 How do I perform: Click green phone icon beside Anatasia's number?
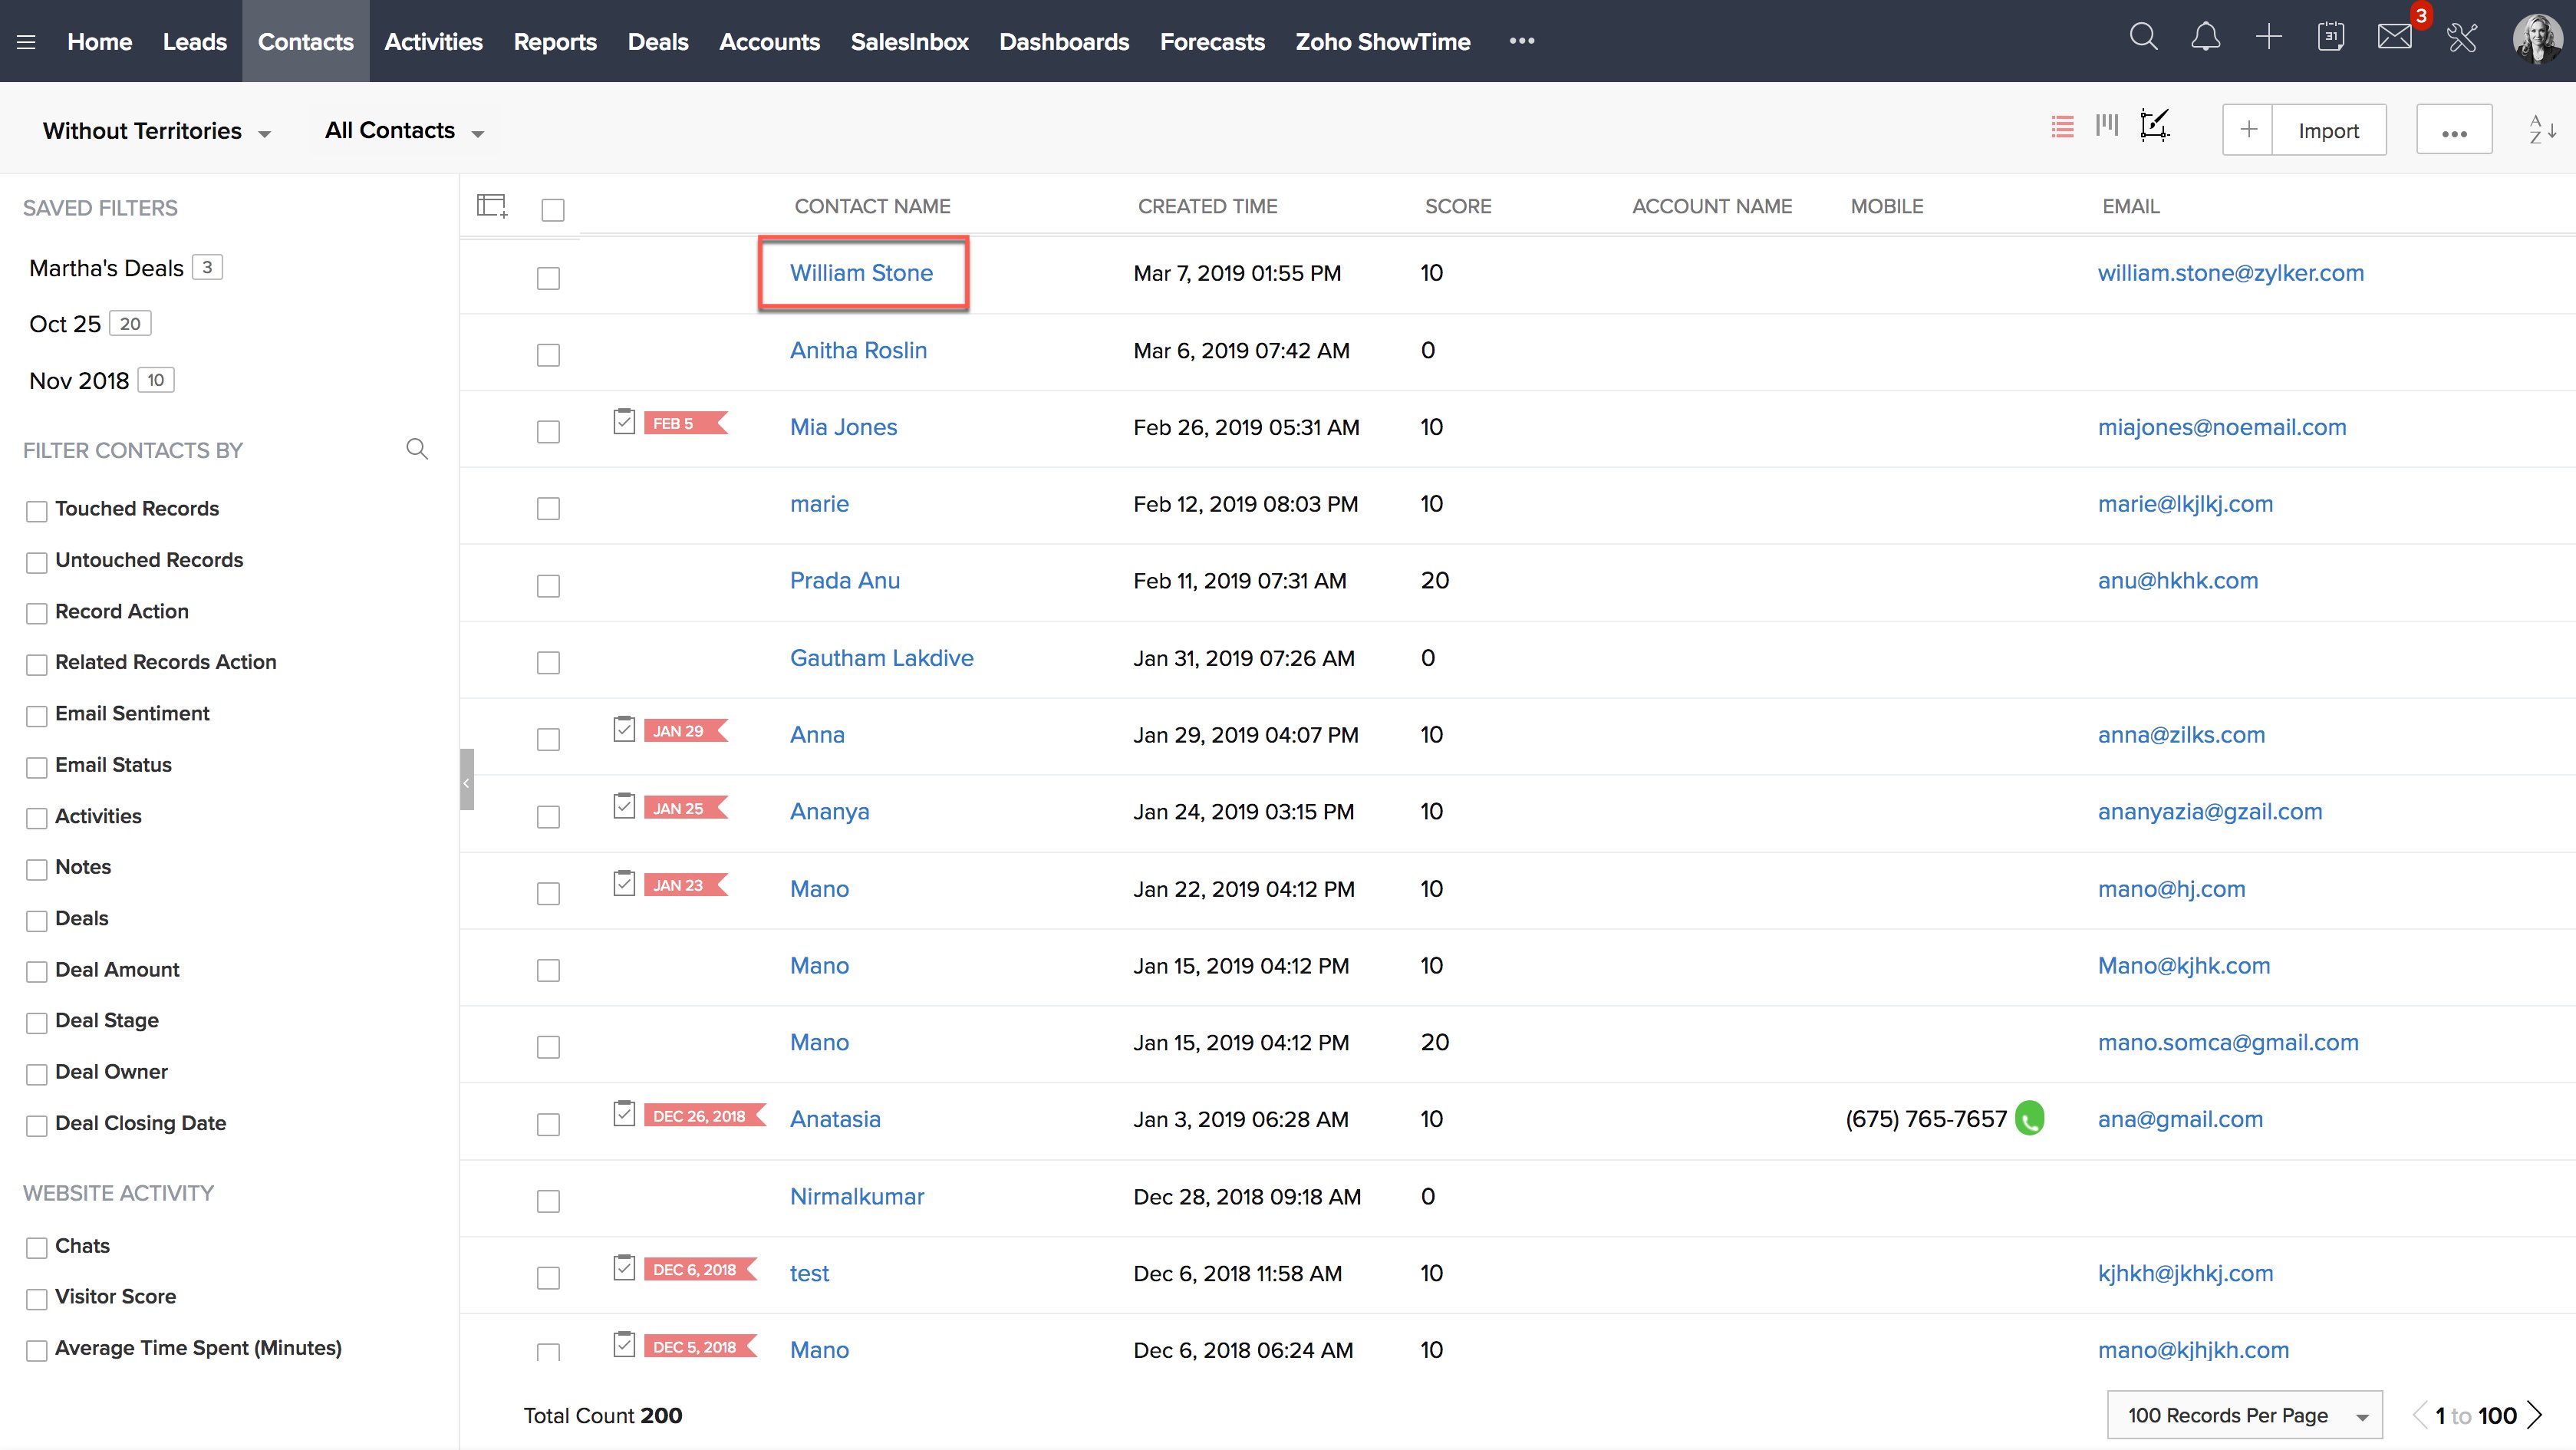coord(2029,1118)
